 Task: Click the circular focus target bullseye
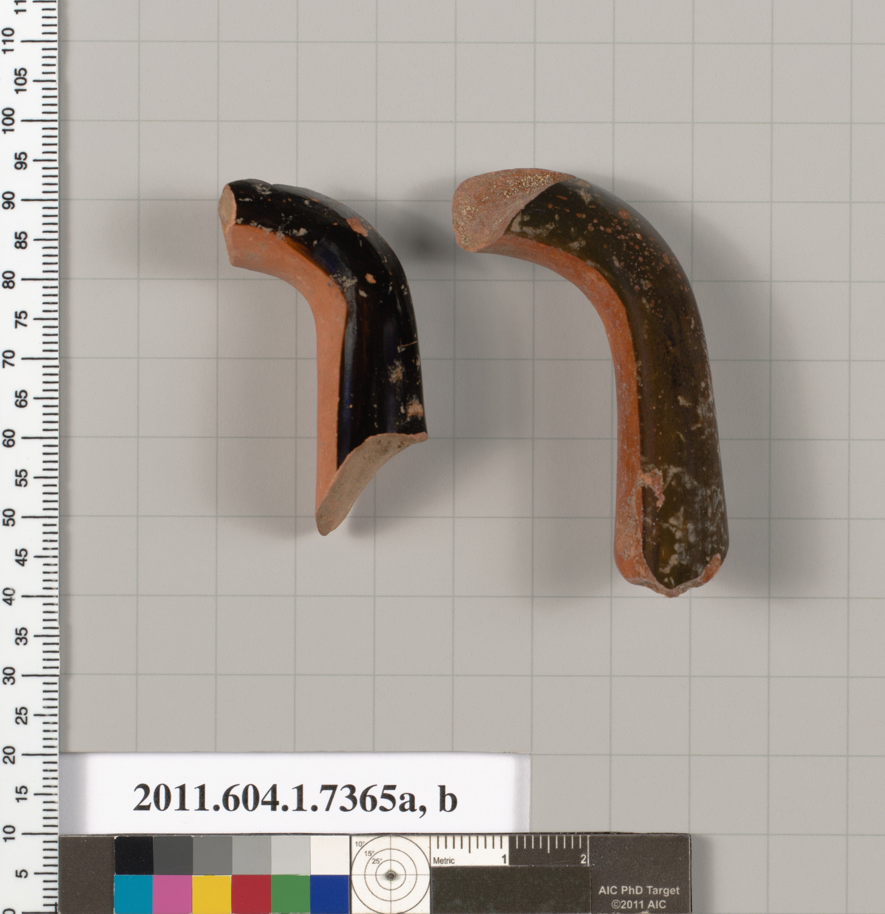390,876
